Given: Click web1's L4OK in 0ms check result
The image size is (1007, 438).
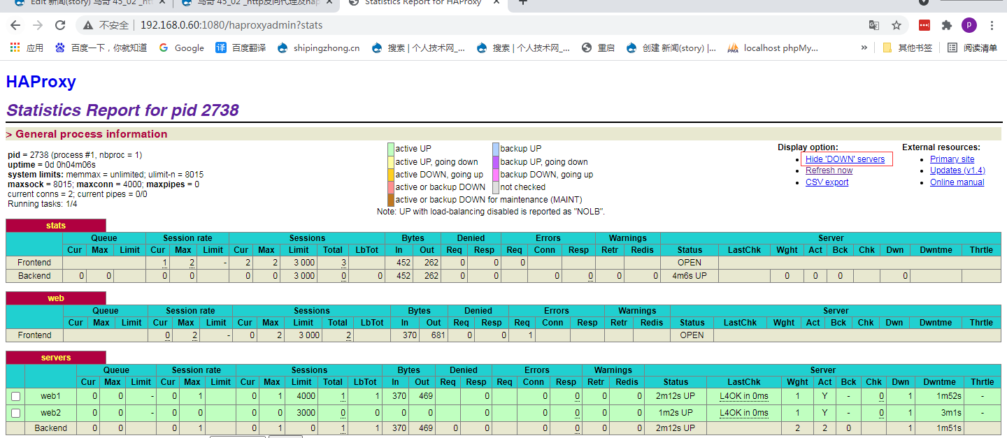Looking at the screenshot, I should coord(744,396).
